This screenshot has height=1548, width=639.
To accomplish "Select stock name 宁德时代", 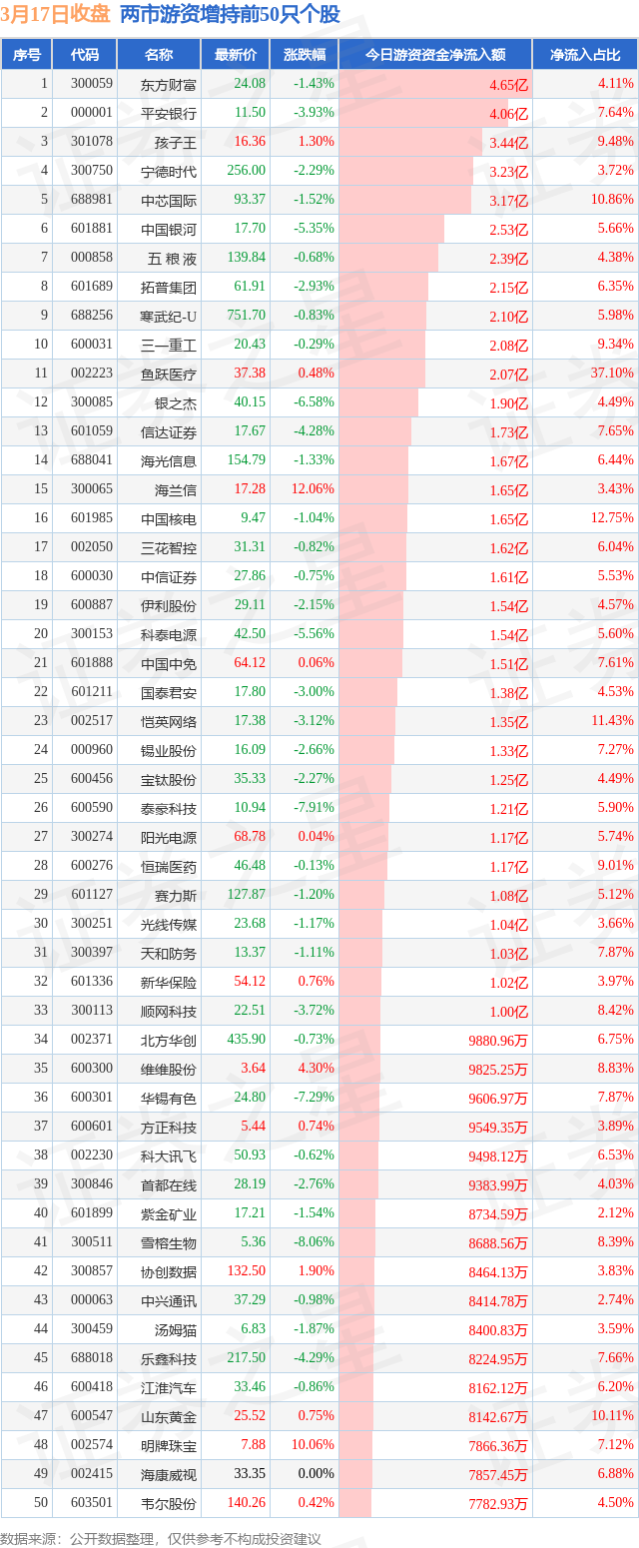I will (x=169, y=171).
